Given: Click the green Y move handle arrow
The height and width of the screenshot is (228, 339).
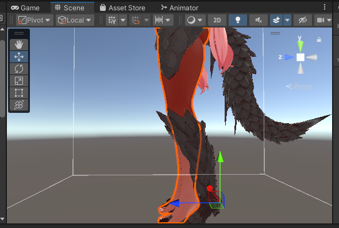Looking at the screenshot, I should pyautogui.click(x=220, y=157).
